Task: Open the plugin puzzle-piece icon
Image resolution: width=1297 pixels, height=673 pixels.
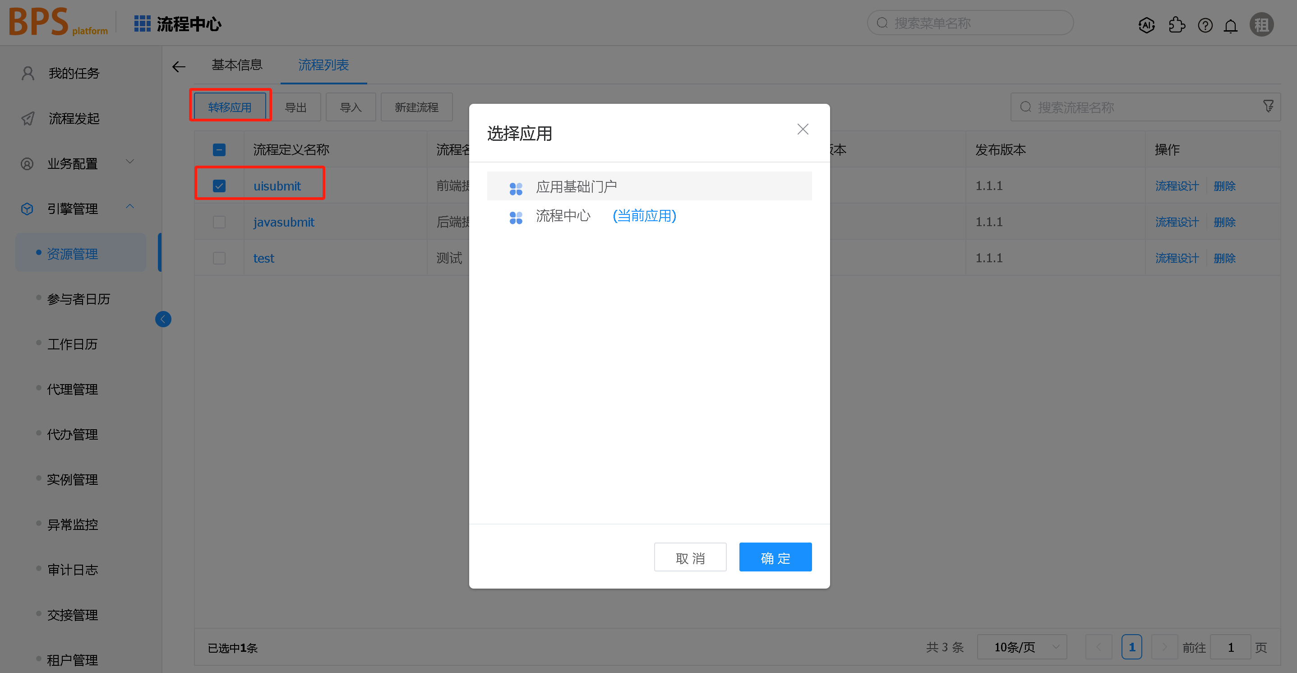Action: tap(1176, 25)
